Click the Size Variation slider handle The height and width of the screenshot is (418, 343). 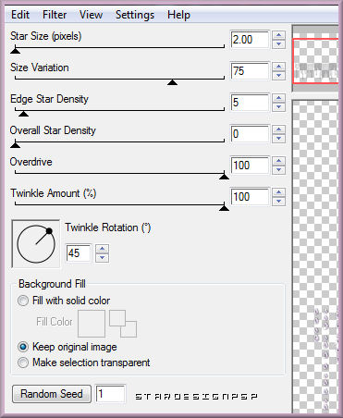[x=172, y=82]
